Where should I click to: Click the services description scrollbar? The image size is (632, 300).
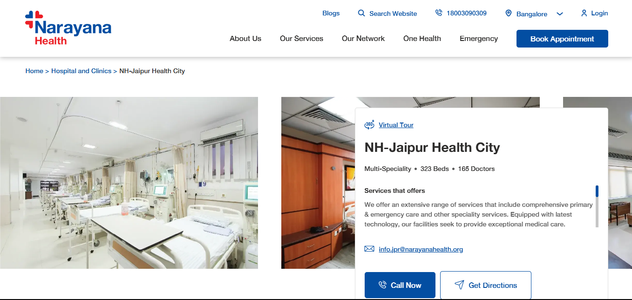(x=597, y=206)
